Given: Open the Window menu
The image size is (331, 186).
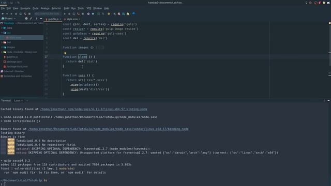Looking at the screenshot, I should (x=98, y=8).
